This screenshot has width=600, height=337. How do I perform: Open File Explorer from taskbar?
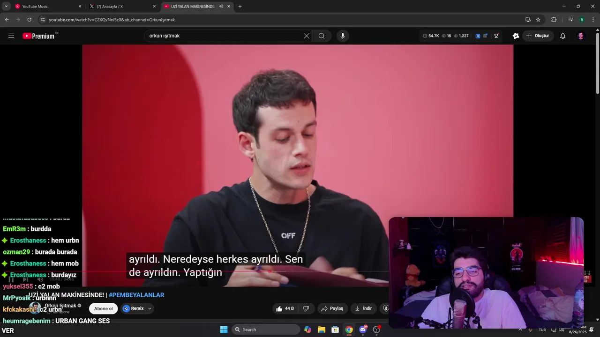pos(322,330)
